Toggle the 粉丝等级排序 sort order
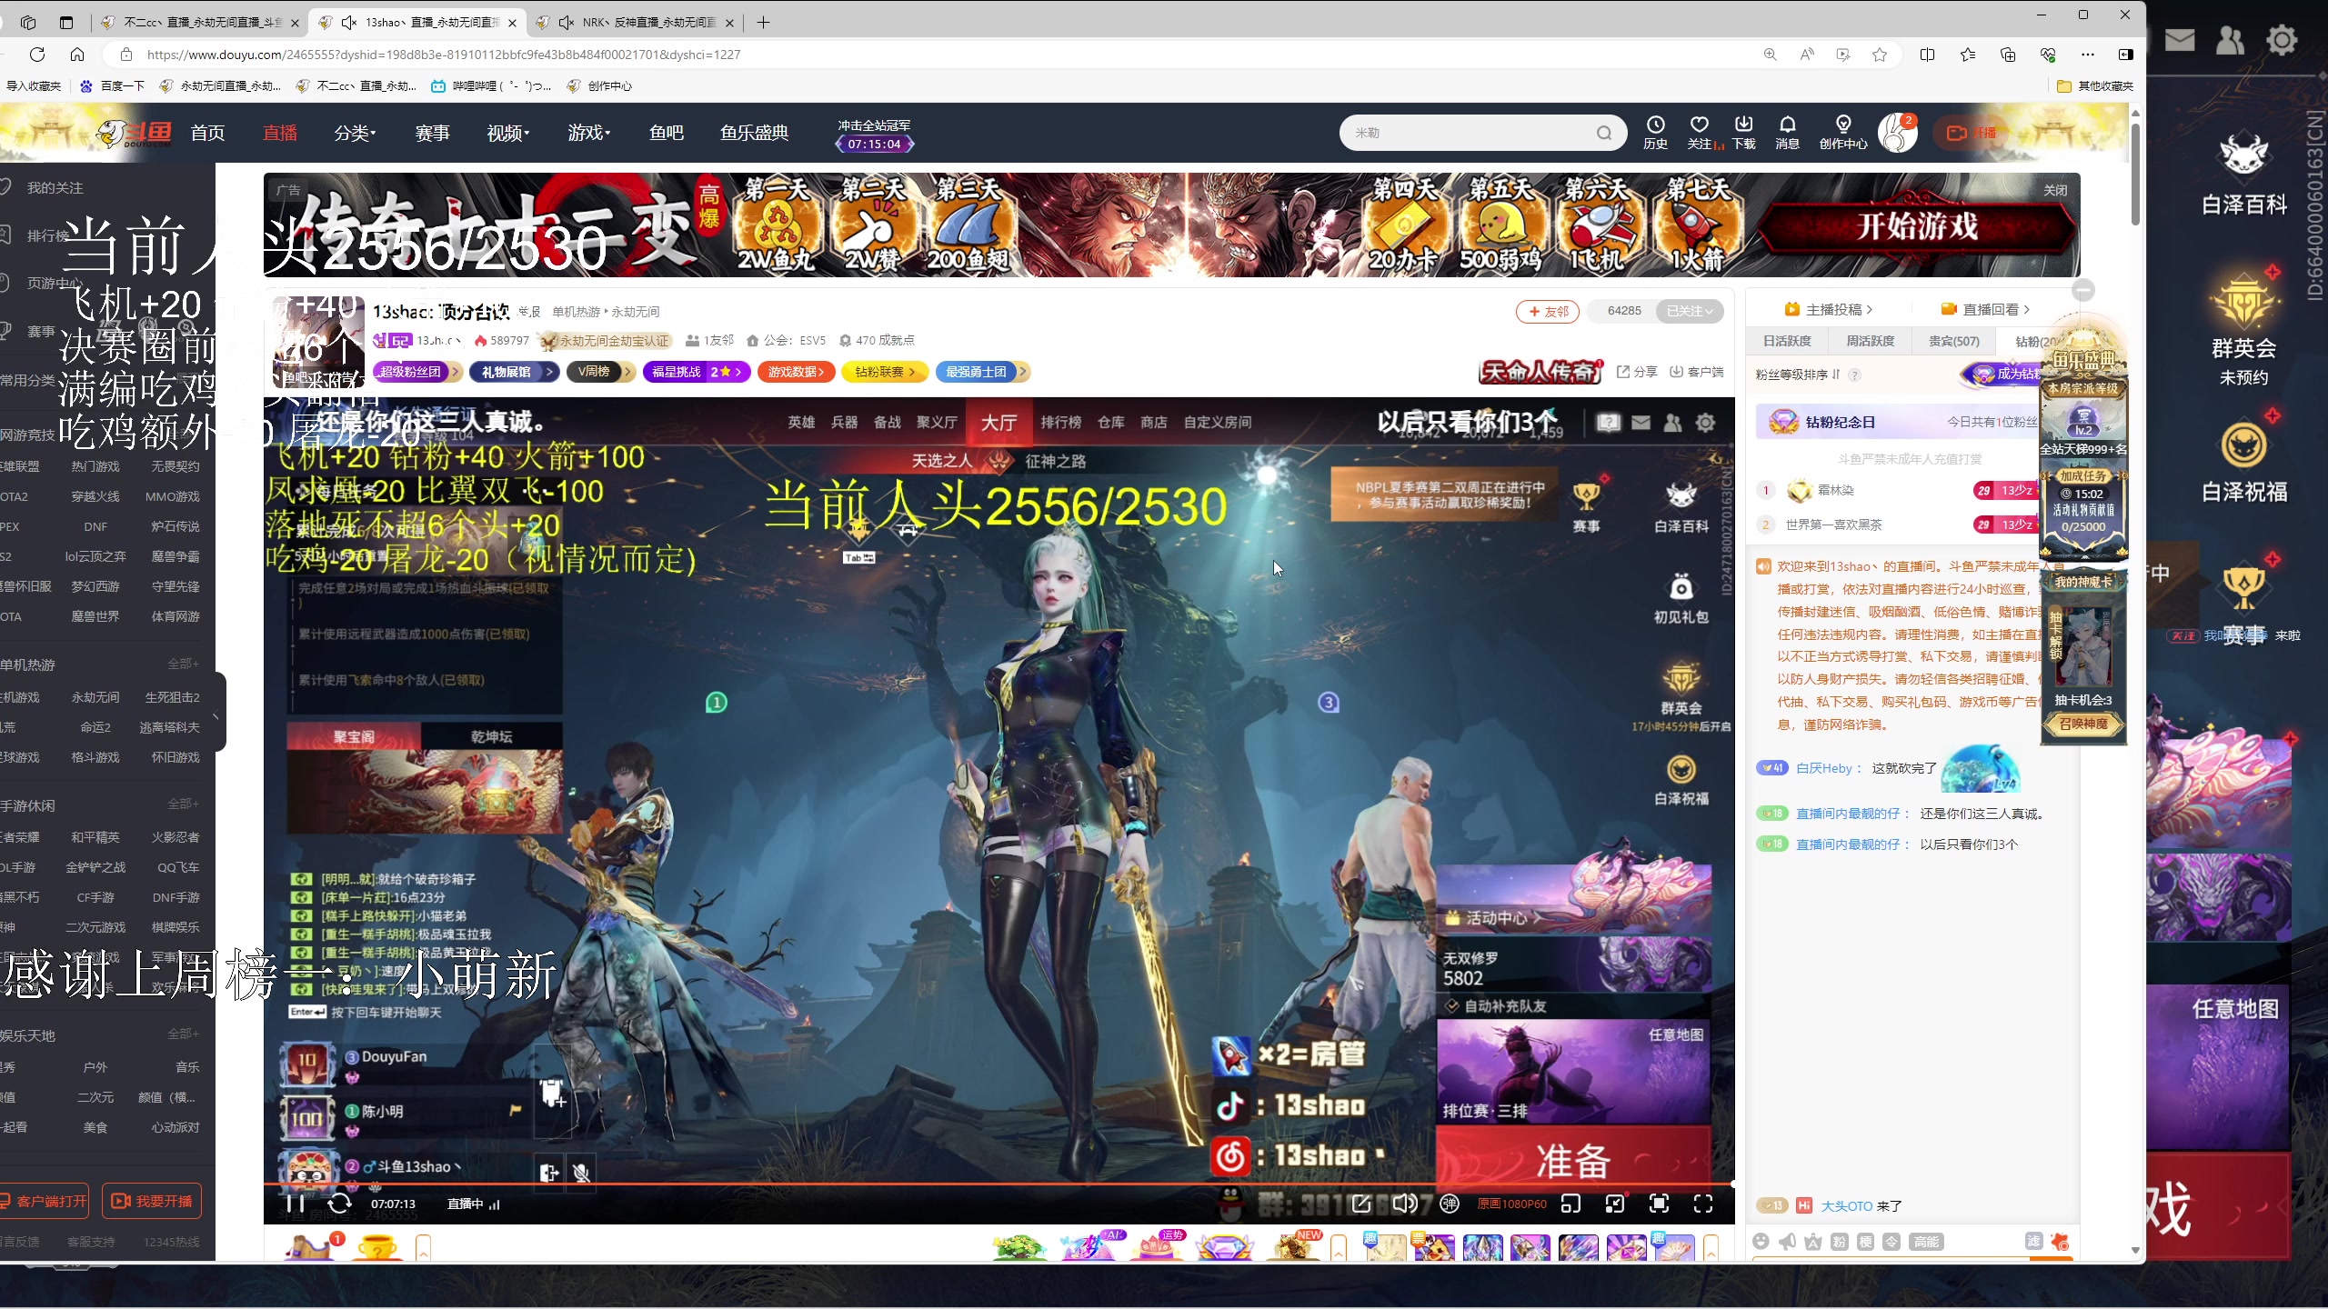This screenshot has width=2328, height=1309. pos(1798,375)
